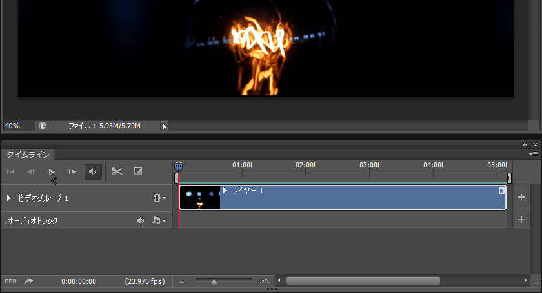Split clip at playhead with scissors icon
Screen dimensions: 542x293
click(117, 171)
